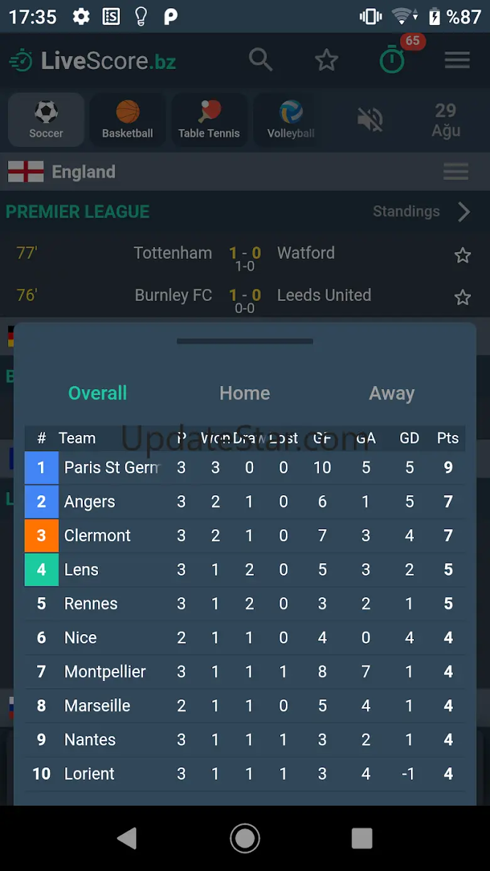The width and height of the screenshot is (490, 871).
Task: Open the search magnifier icon
Action: (x=260, y=60)
